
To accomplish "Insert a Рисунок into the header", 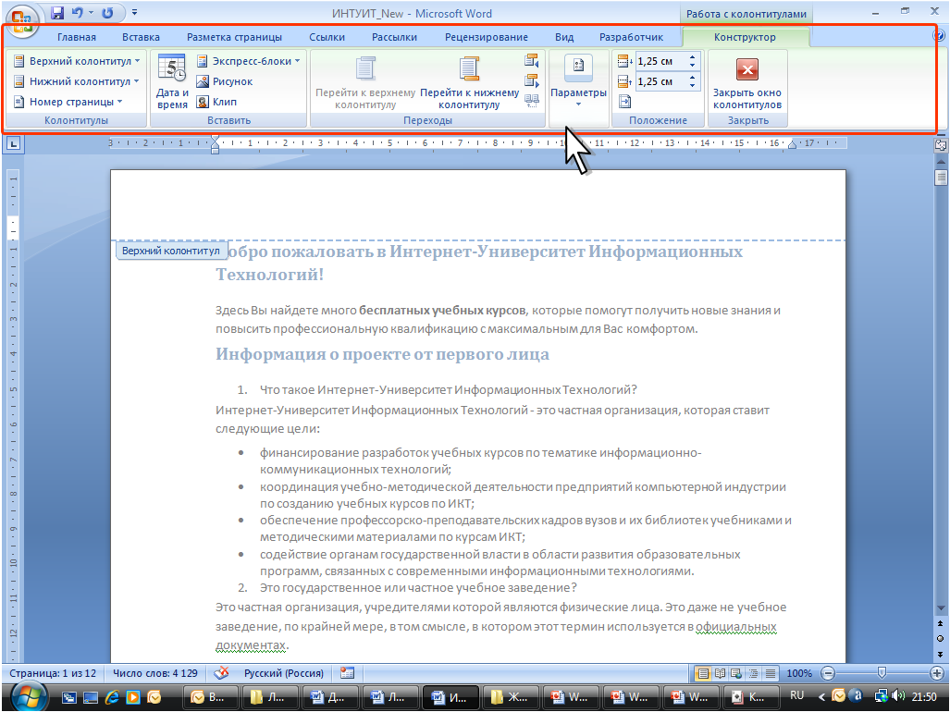I will (225, 81).
